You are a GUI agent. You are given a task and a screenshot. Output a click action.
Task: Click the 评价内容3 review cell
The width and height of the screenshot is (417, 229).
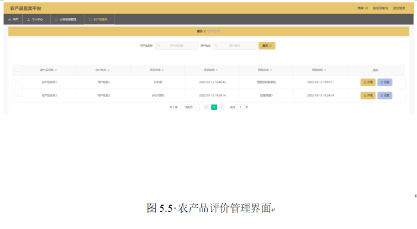[x=158, y=96]
